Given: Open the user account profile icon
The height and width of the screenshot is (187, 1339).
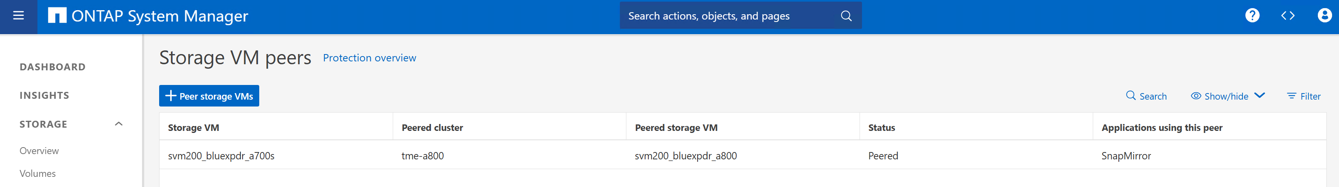Looking at the screenshot, I should click(1324, 15).
